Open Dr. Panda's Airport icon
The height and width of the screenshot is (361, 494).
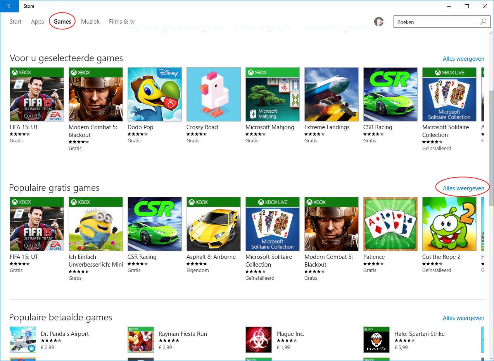pyautogui.click(x=23, y=340)
